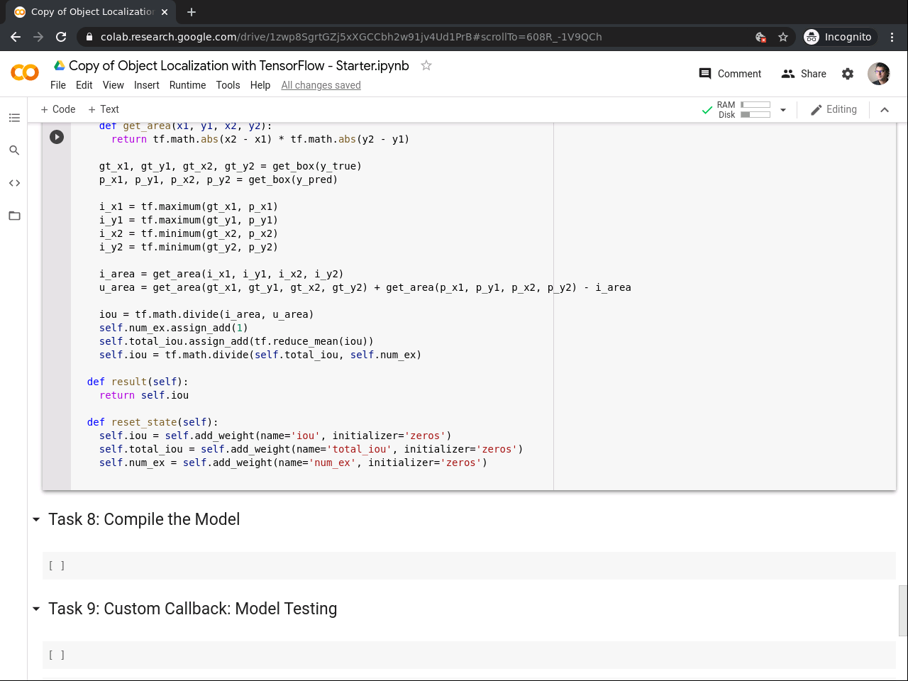Screen dimensions: 908x681
Task: Open the Insert menu
Action: point(147,85)
